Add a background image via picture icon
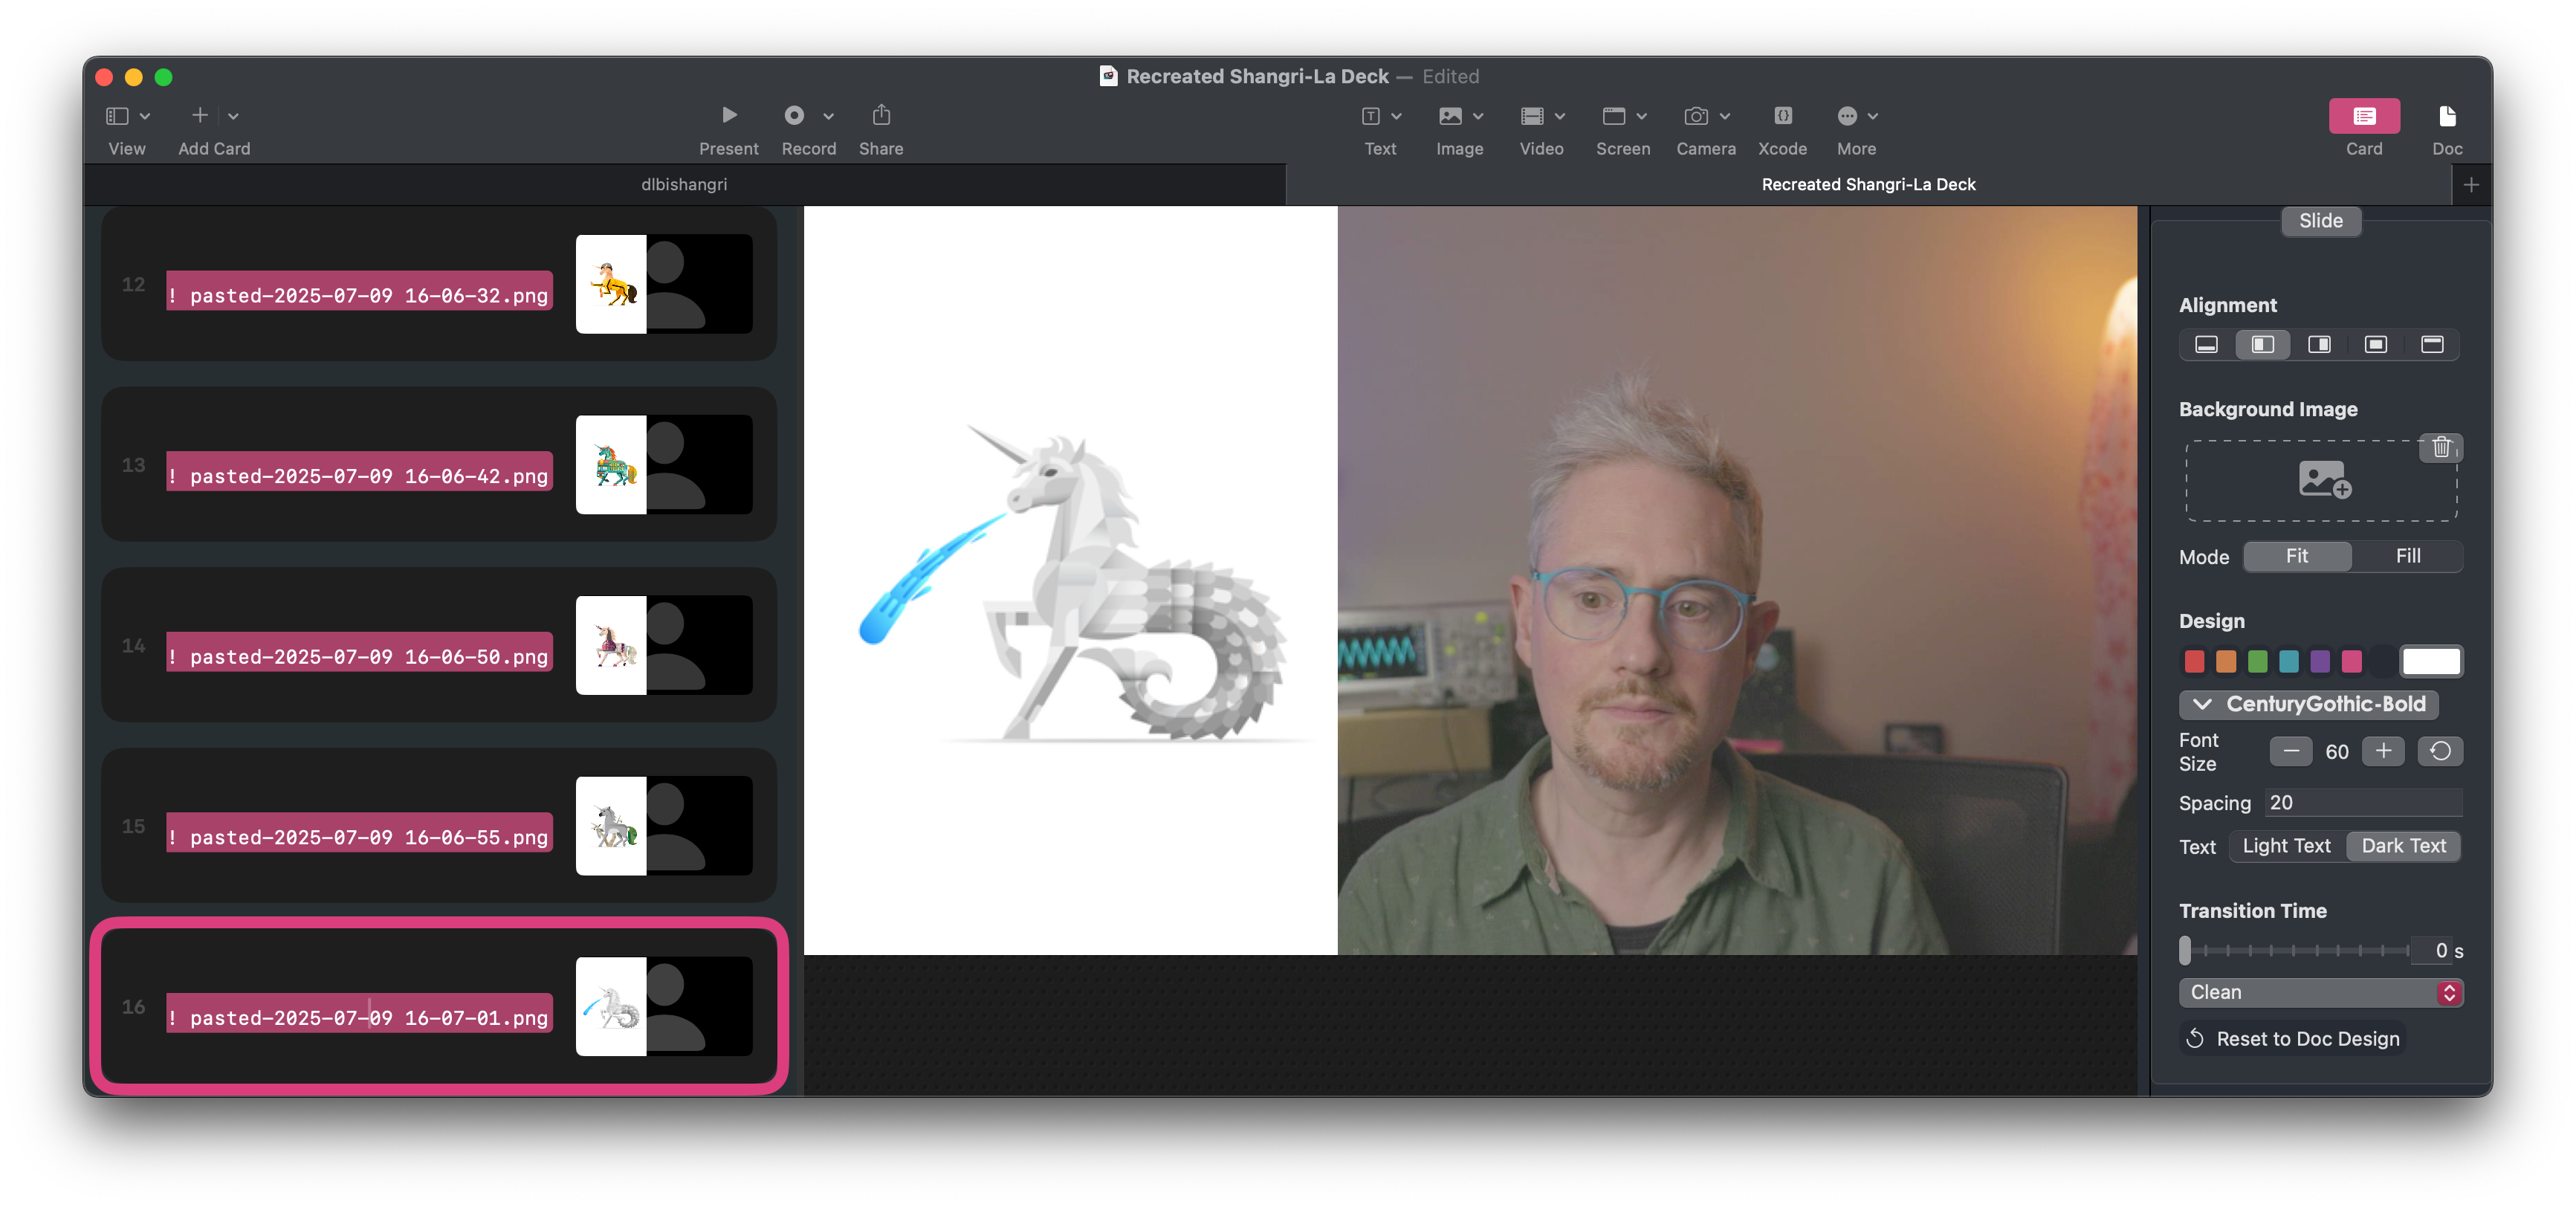 pos(2324,480)
